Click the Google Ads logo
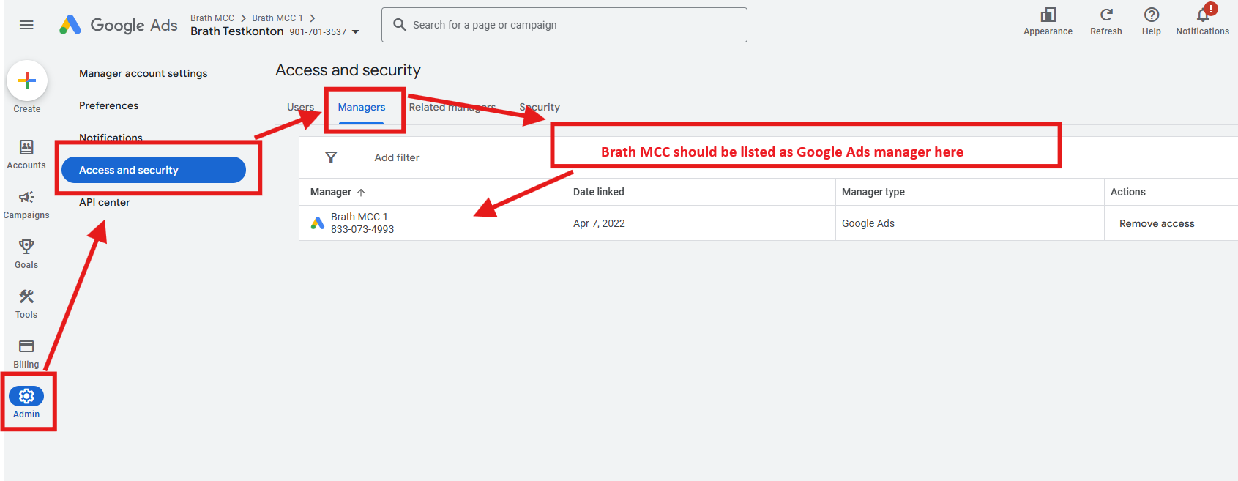1238x481 pixels. tap(118, 25)
